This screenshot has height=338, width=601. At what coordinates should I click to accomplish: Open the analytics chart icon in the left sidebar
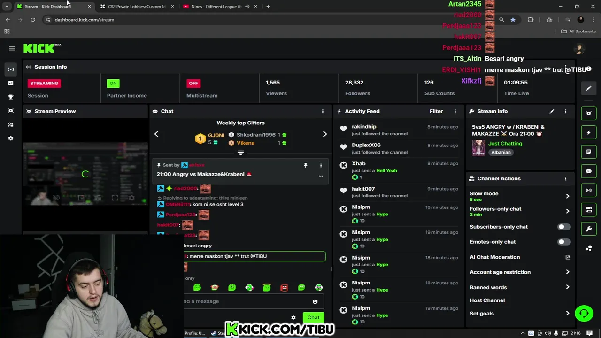[11, 83]
